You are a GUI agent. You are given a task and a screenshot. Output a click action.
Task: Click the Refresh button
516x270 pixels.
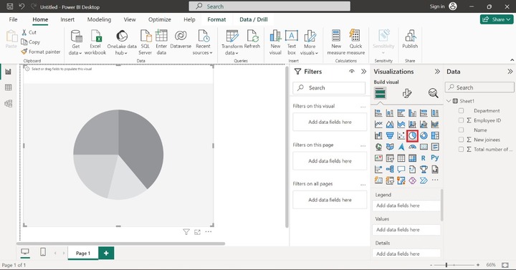click(x=252, y=39)
